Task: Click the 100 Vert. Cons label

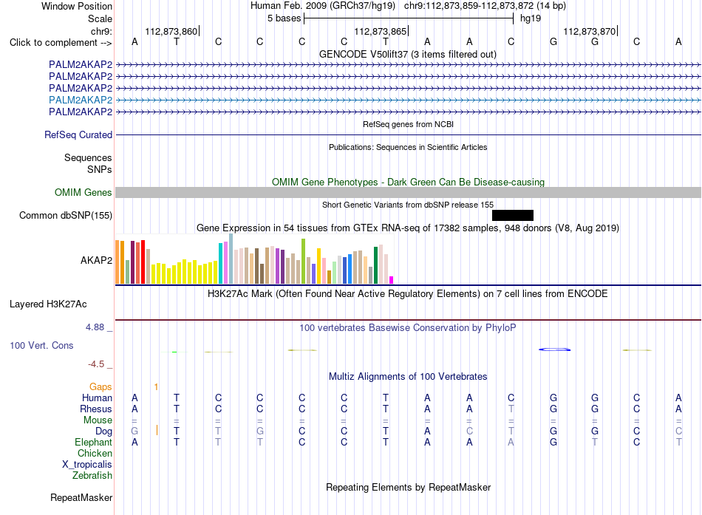Action: tap(41, 345)
